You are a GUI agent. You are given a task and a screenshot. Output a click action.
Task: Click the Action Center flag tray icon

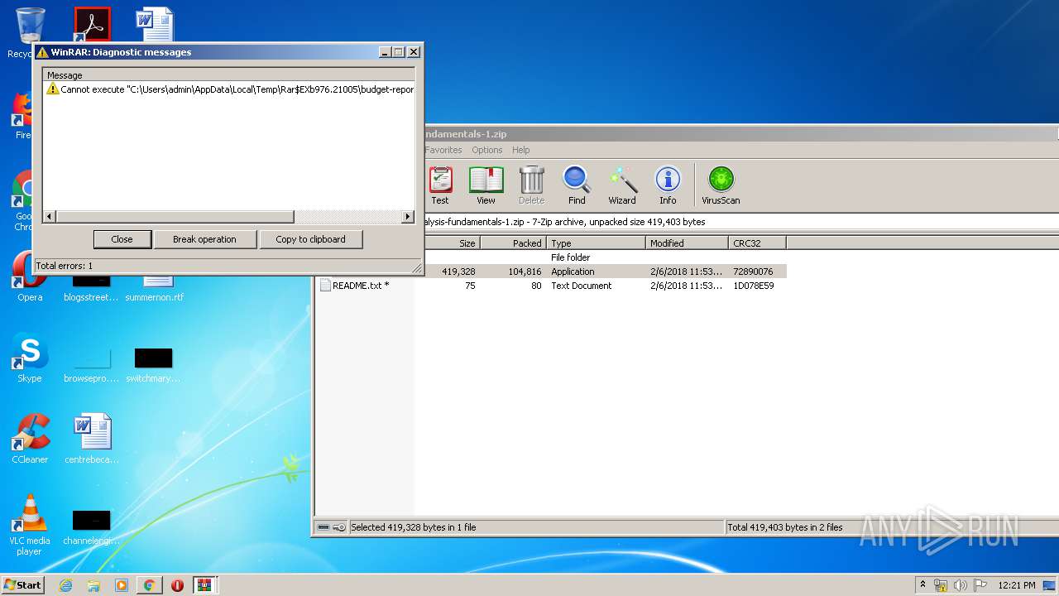point(980,585)
